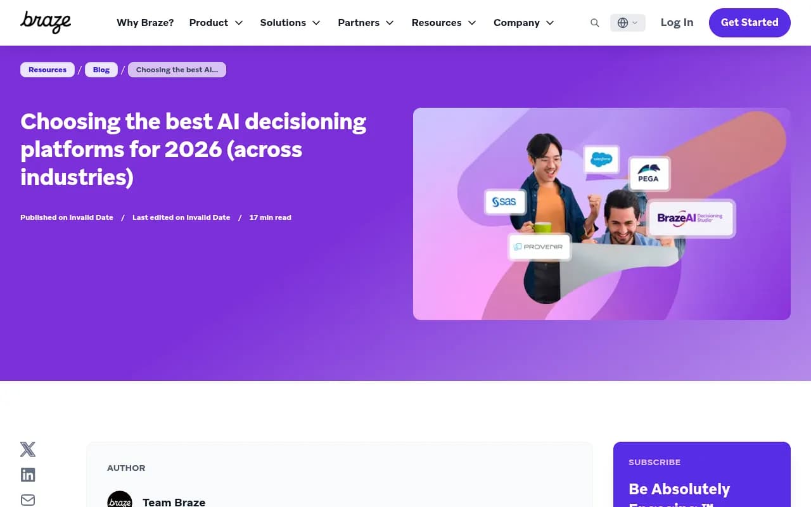This screenshot has width=811, height=507.
Task: Open the globe language selector
Action: click(628, 23)
